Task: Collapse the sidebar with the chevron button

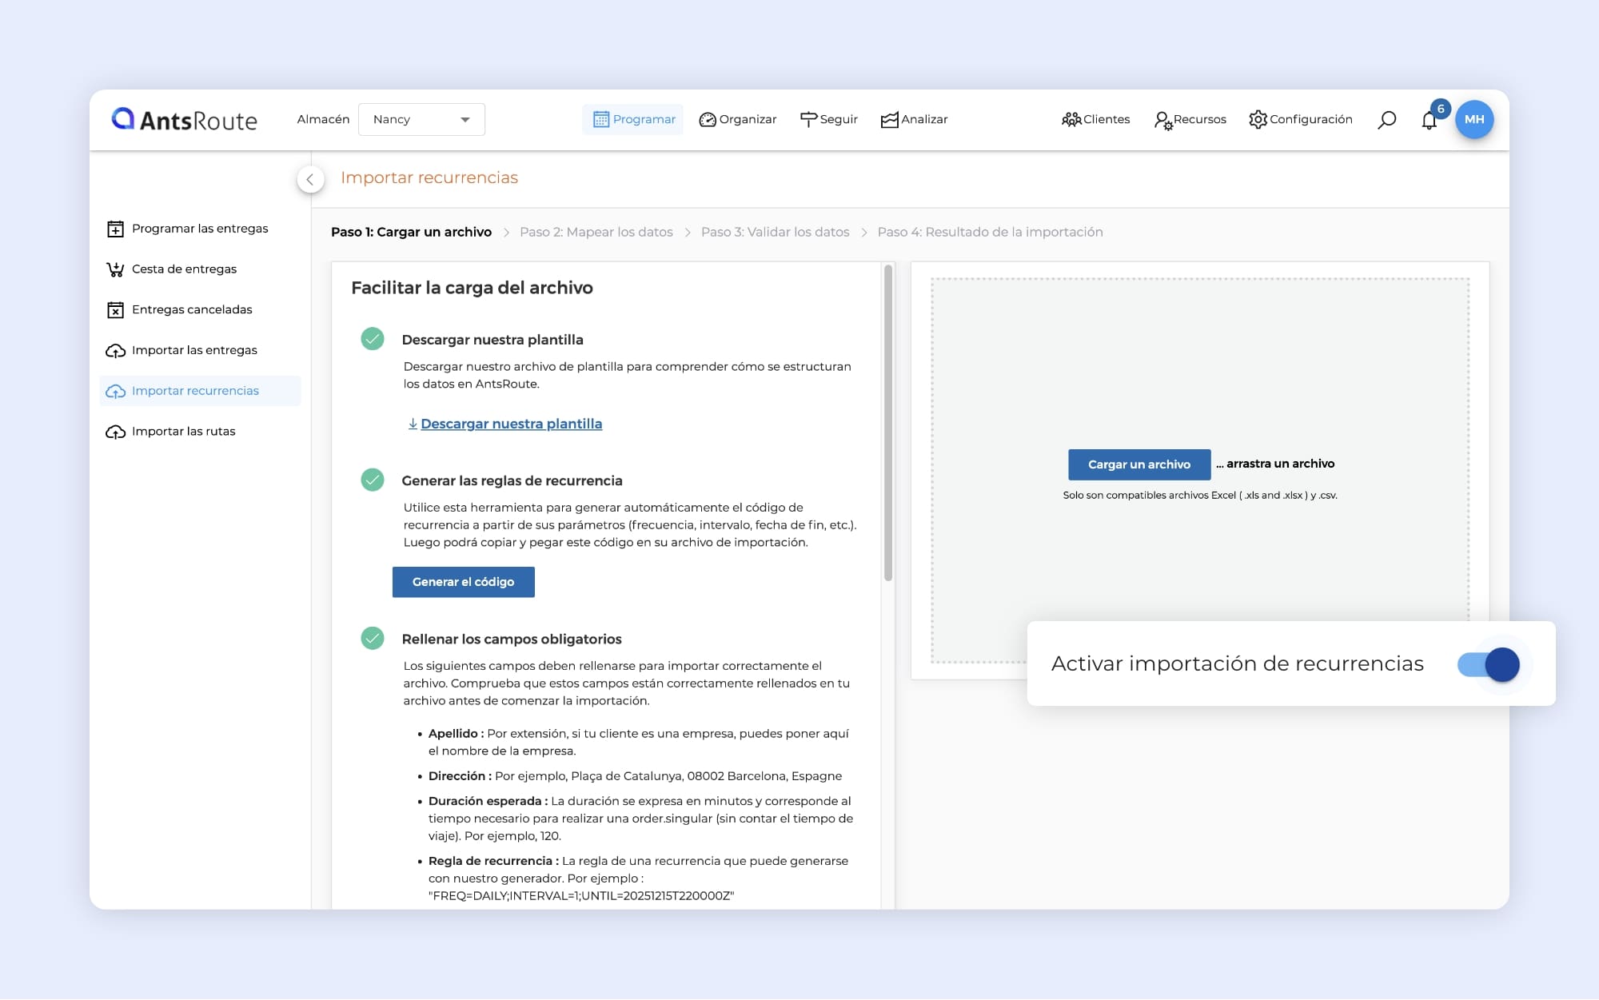Action: click(x=310, y=179)
